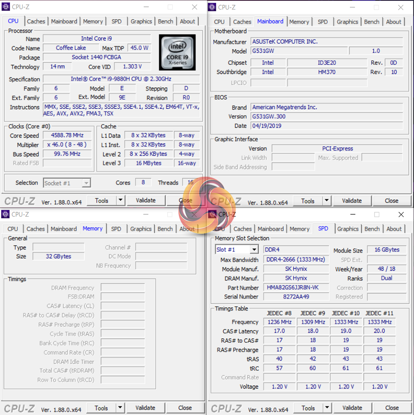This screenshot has width=414, height=415.
Task: Open the Memory tab in the CPU window
Action: [x=93, y=21]
